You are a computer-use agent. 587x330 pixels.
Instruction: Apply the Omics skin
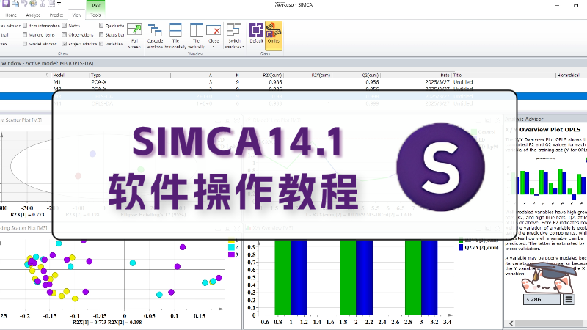273,34
